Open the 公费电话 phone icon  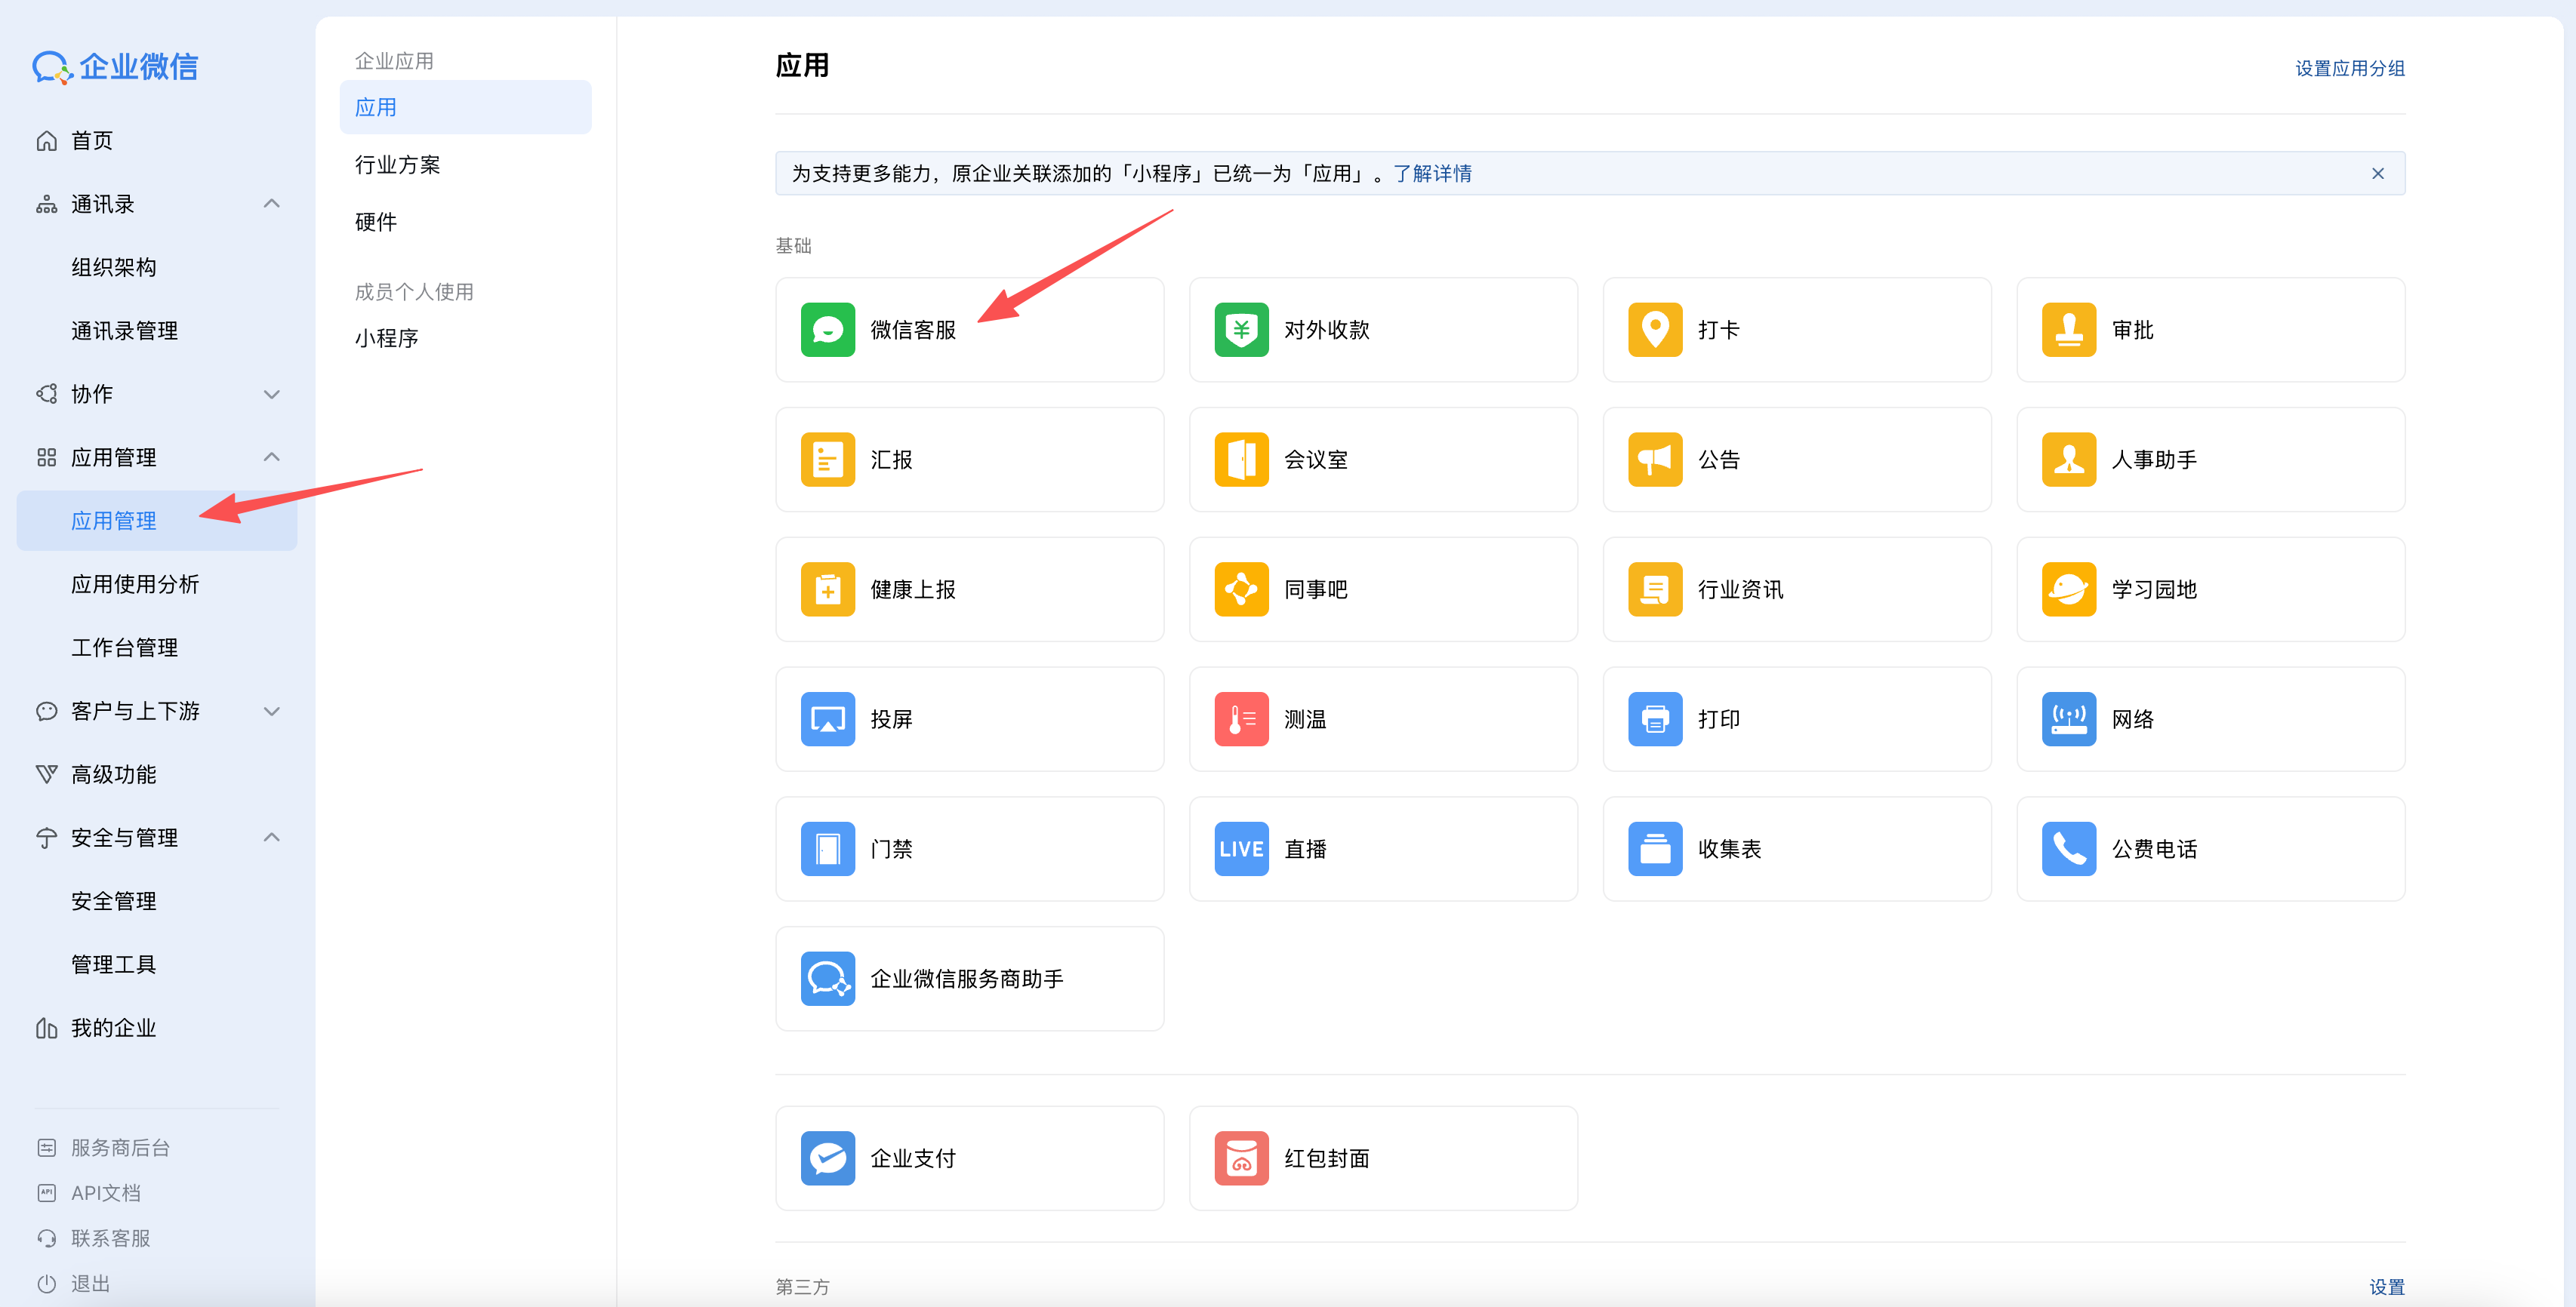(2068, 850)
